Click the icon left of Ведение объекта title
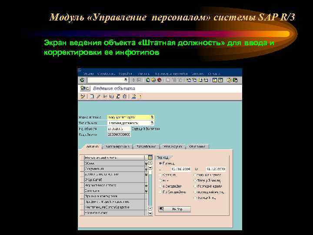This screenshot has width=313, height=235. (x=85, y=88)
